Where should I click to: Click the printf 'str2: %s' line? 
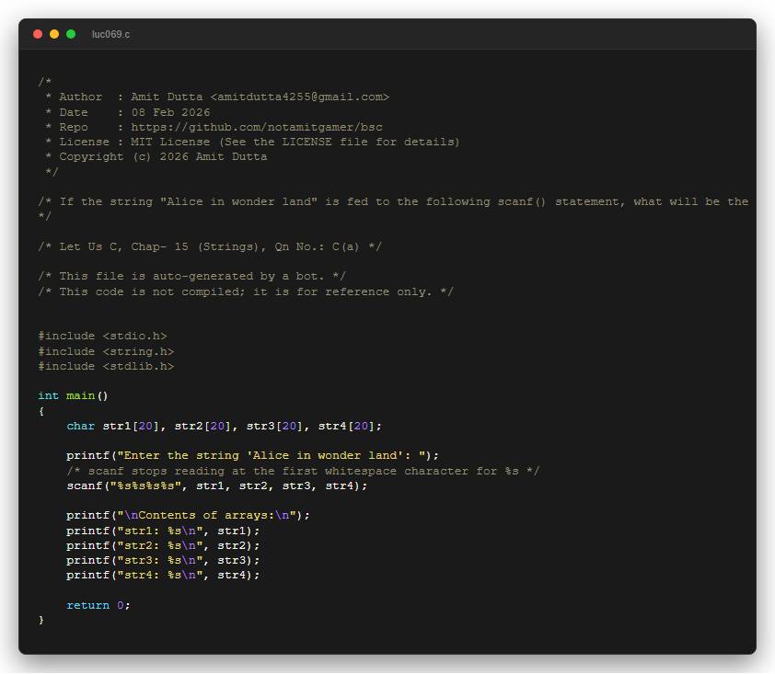[163, 545]
